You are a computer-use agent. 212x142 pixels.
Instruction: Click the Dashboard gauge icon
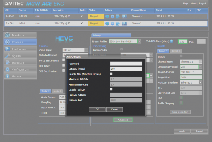(x=8, y=35)
